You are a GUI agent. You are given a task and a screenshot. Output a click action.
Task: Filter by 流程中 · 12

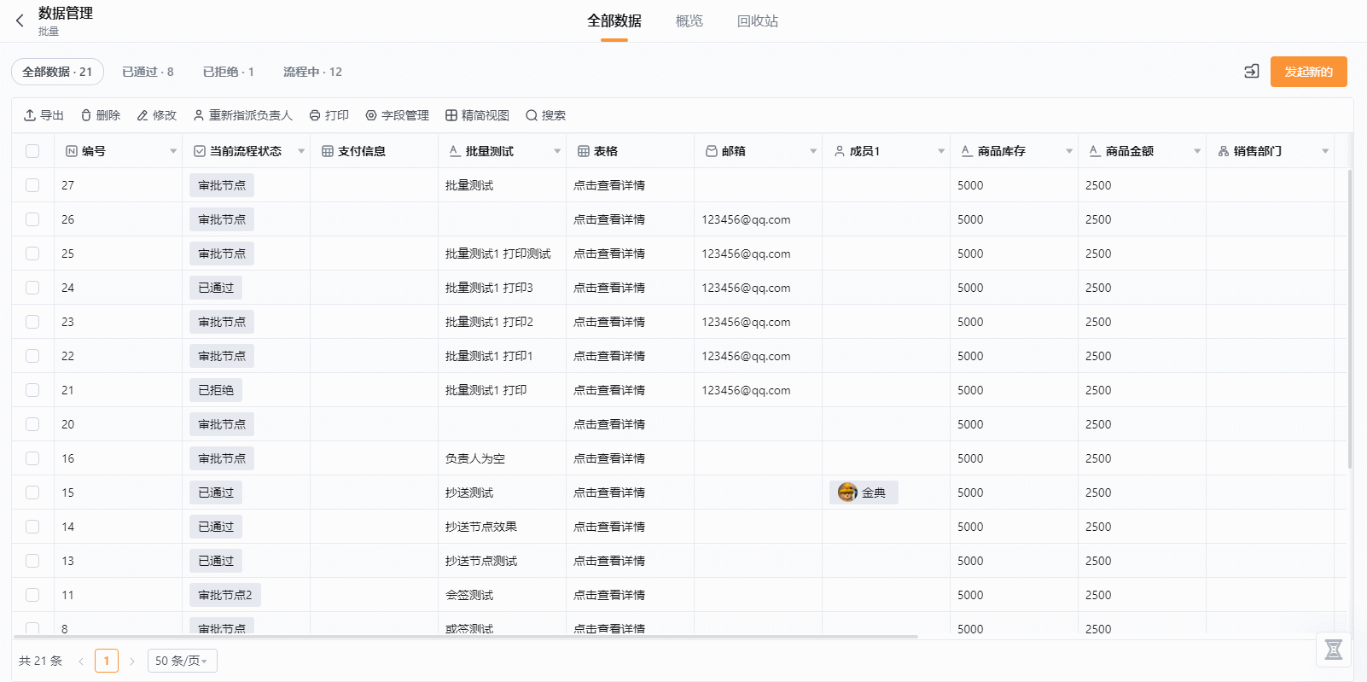312,72
